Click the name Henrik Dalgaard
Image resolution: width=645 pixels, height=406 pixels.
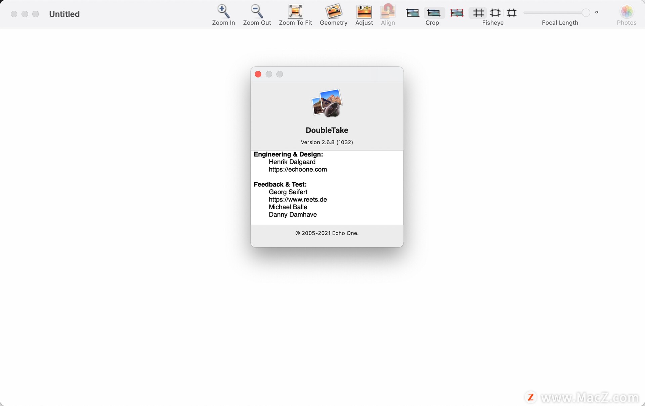292,162
